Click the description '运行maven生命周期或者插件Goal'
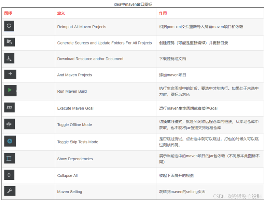Image resolution: width=264 pixels, height=201 pixels. pos(188,108)
